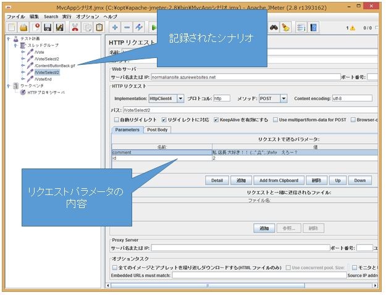Uncheck the KeepAlive を有効にする checkbox
The image size is (386, 295).
point(216,120)
